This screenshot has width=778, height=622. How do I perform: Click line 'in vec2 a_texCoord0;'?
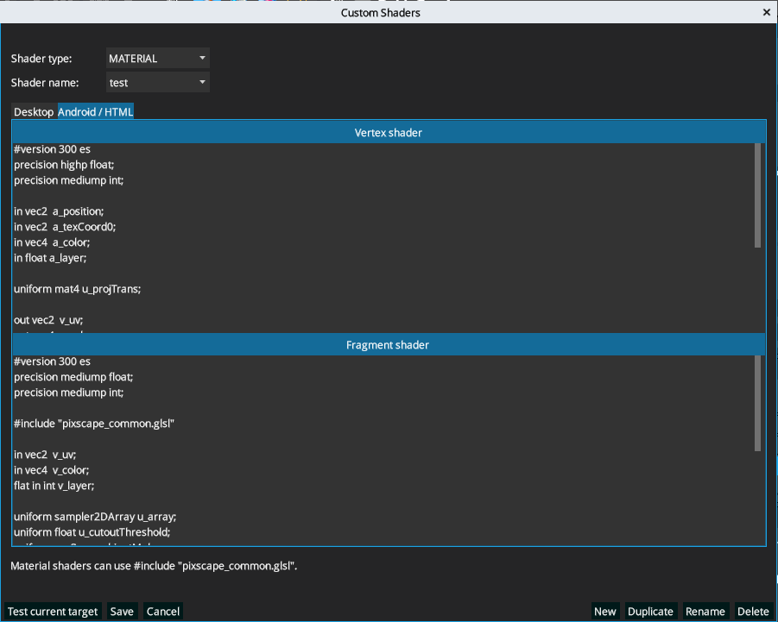pos(65,227)
